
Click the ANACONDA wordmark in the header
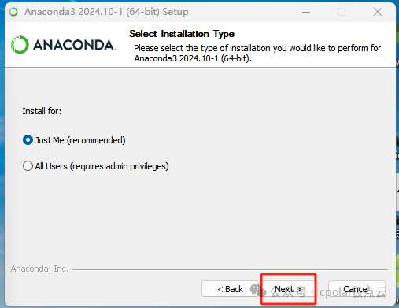(x=75, y=45)
